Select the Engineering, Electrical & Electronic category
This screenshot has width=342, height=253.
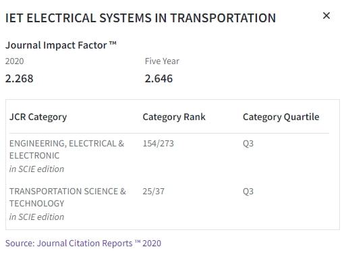(67, 149)
